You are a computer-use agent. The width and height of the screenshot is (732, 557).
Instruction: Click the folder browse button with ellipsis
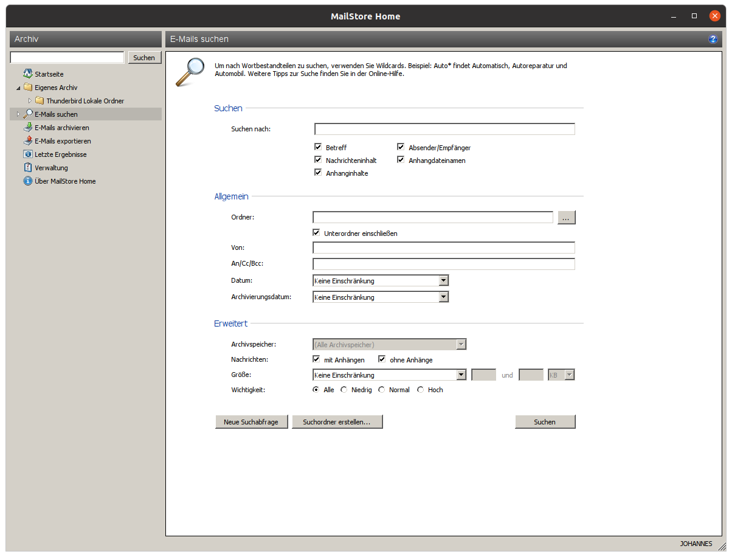tap(566, 218)
